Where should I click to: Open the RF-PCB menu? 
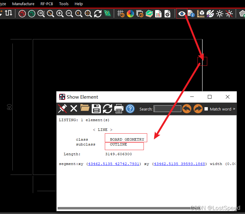click(x=47, y=4)
